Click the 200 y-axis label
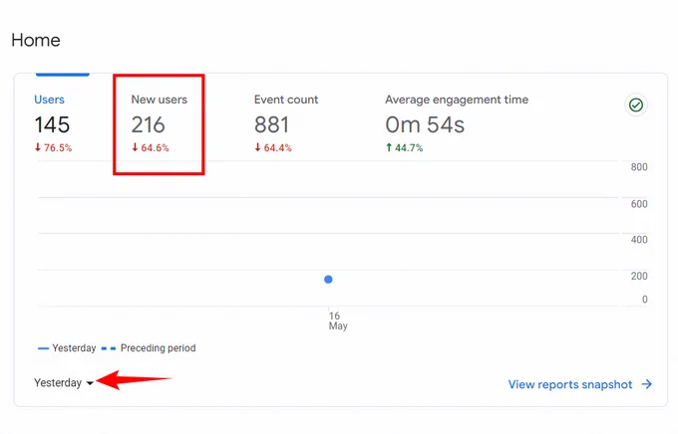This screenshot has width=678, height=434. (639, 276)
